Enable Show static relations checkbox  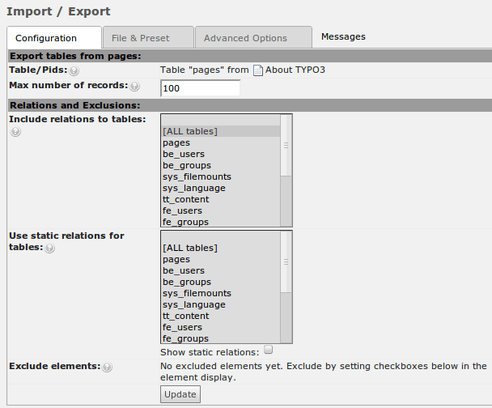click(269, 351)
